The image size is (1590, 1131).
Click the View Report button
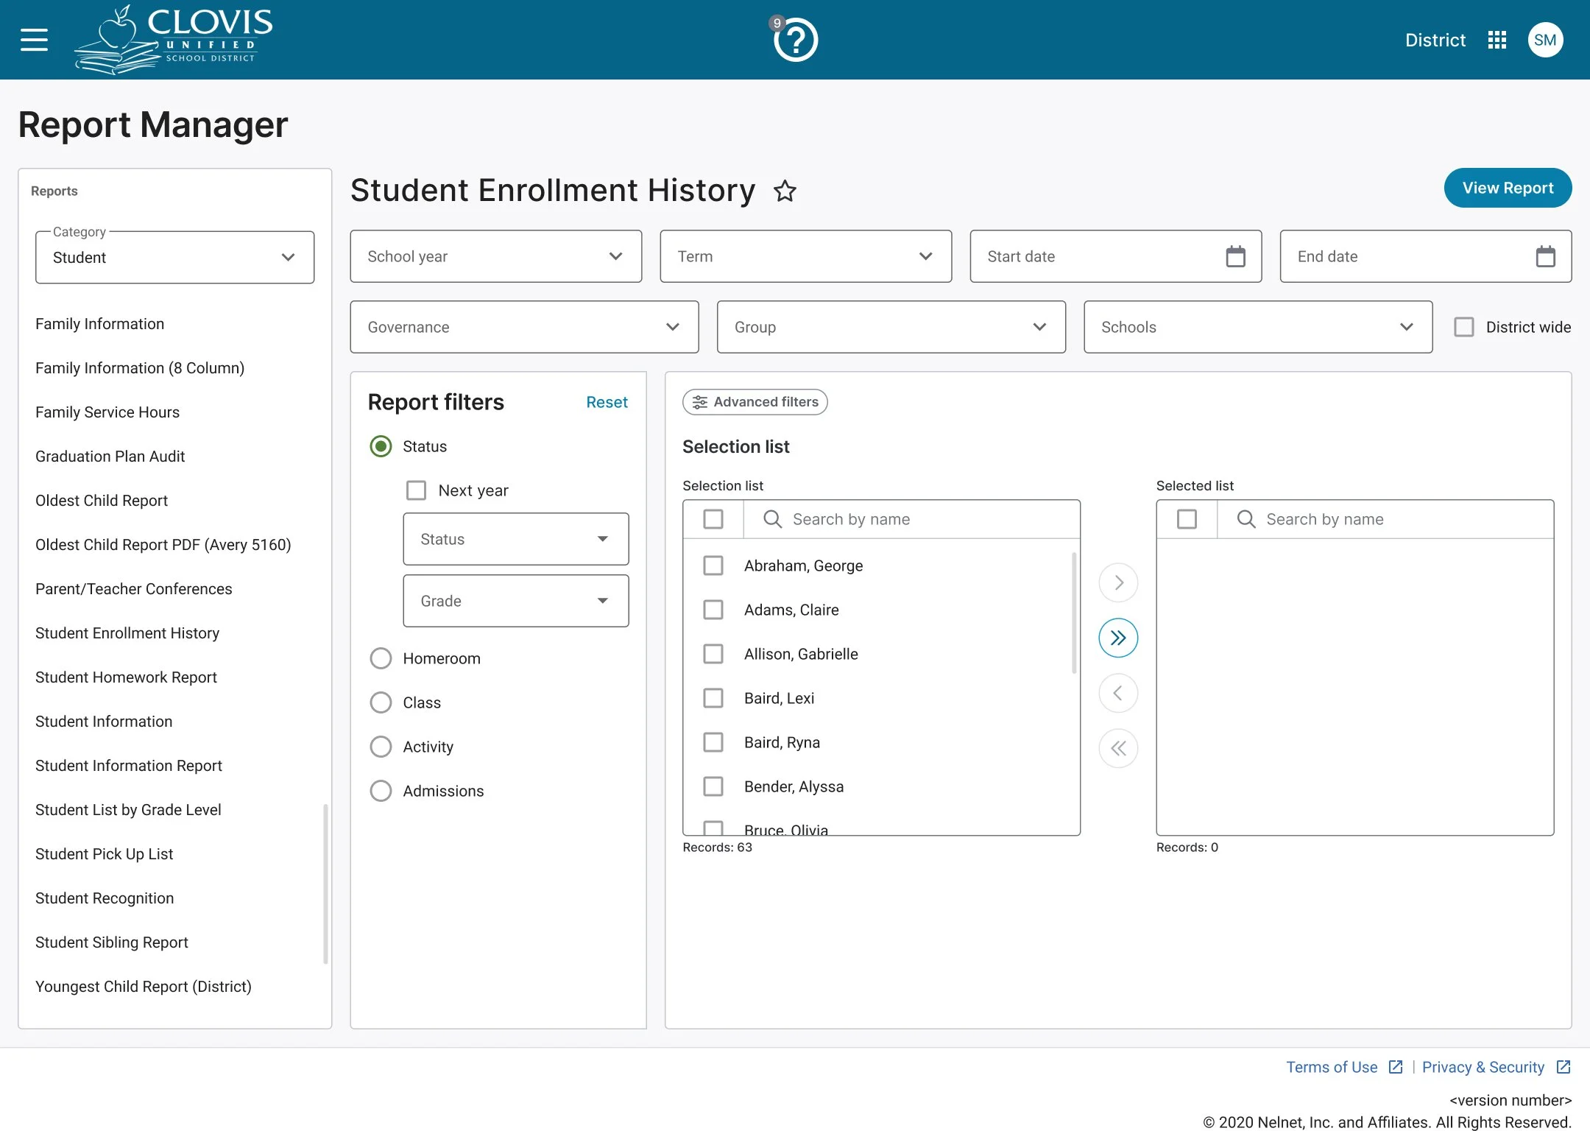pos(1507,188)
